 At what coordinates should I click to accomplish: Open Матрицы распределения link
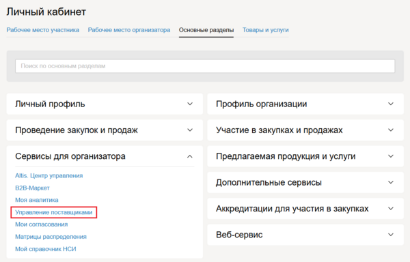pyautogui.click(x=51, y=237)
